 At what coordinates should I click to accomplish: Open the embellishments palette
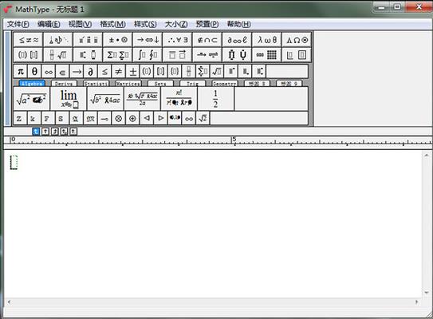(x=88, y=40)
